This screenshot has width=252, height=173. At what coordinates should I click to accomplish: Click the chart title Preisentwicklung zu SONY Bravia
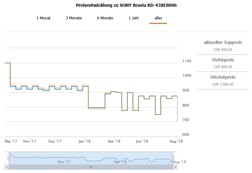point(126,6)
